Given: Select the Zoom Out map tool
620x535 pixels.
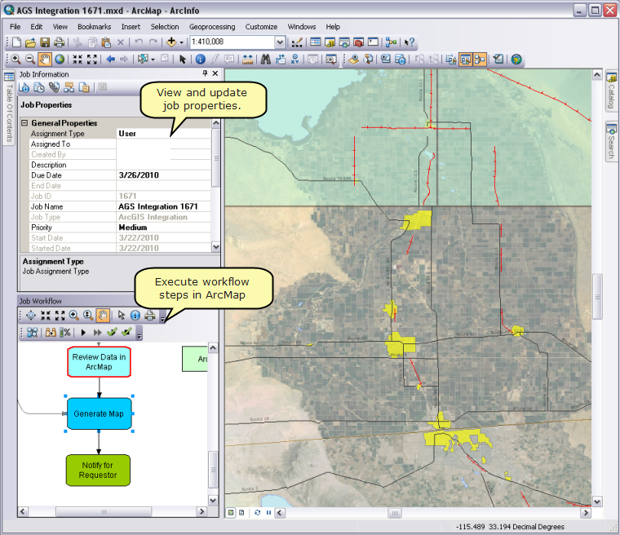Looking at the screenshot, I should click(x=30, y=60).
